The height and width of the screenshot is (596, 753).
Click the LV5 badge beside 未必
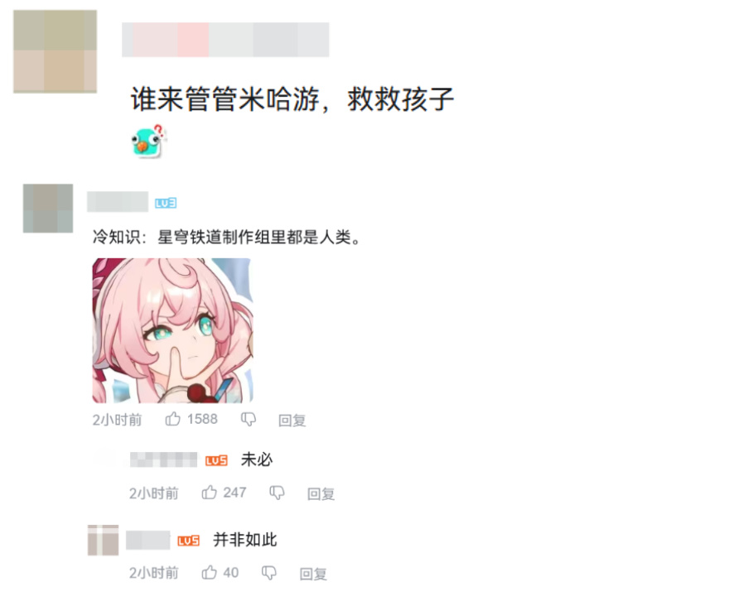pyautogui.click(x=216, y=460)
